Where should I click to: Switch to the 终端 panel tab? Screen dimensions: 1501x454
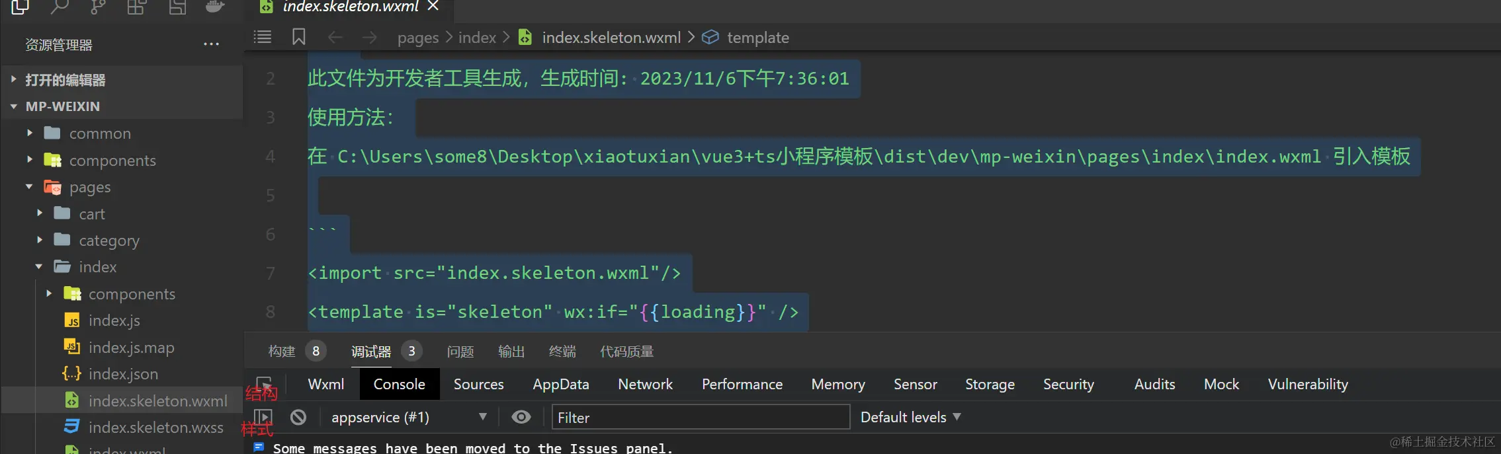tap(562, 352)
